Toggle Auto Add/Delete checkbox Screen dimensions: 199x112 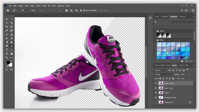[84, 10]
